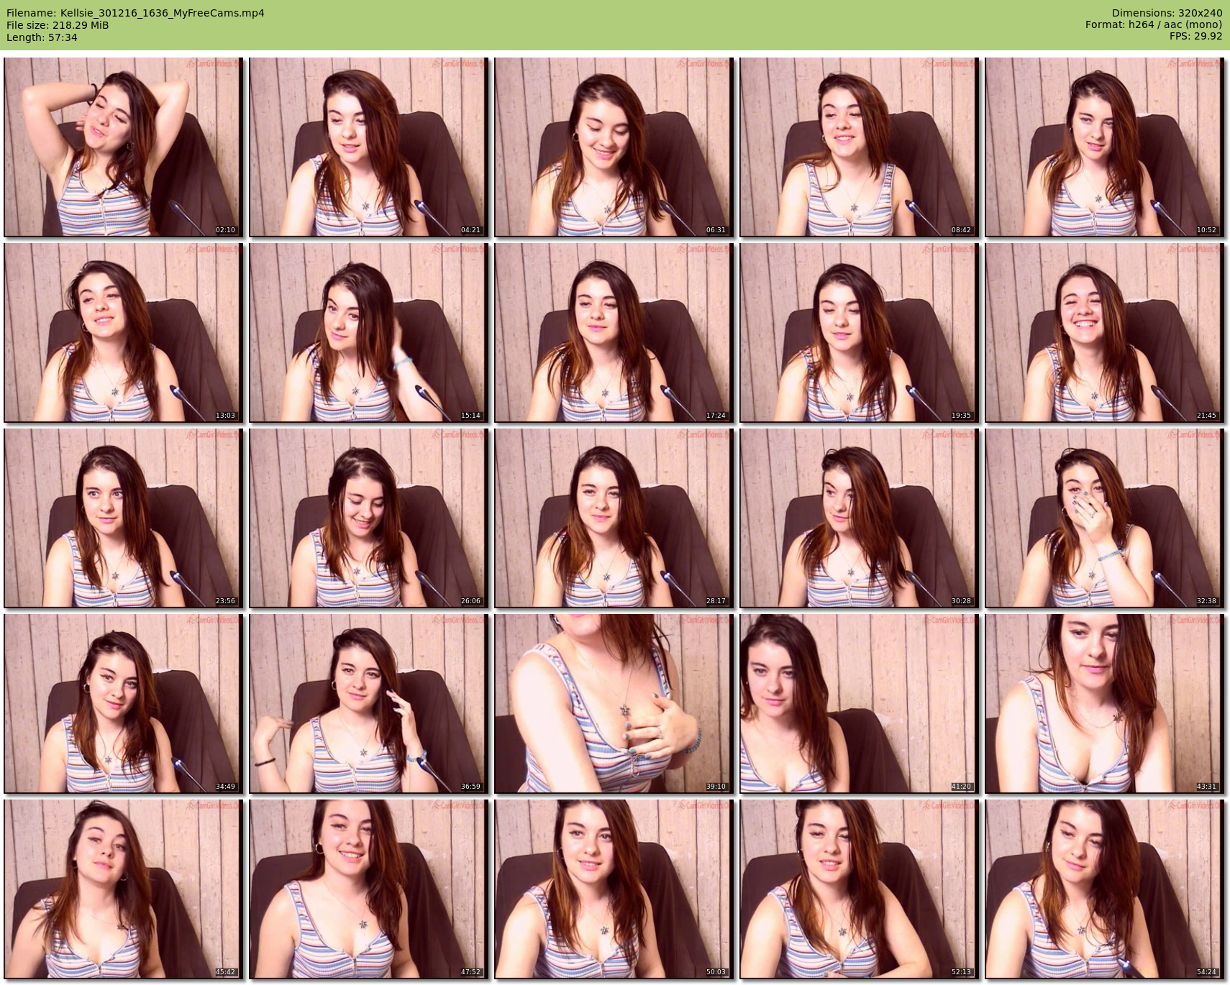This screenshot has height=985, width=1230.
Task: Select the frame marked 04:21
Action: pos(369,147)
